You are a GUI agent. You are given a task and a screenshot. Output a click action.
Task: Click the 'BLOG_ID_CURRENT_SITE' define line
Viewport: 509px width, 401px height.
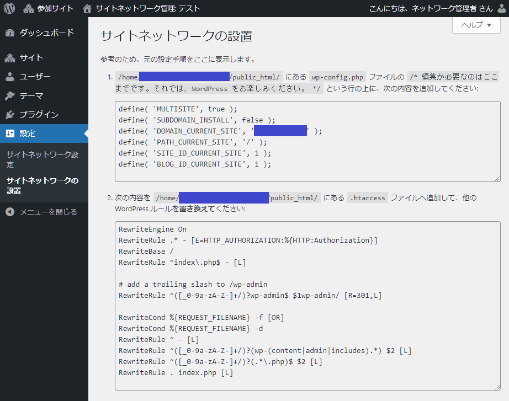pyautogui.click(x=195, y=164)
